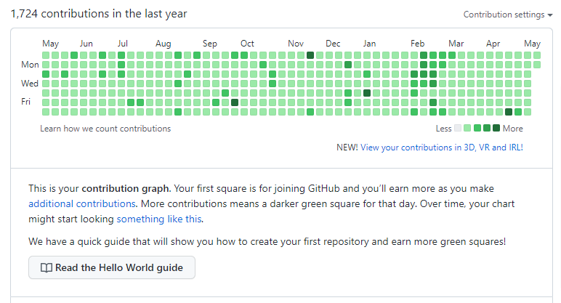The height and width of the screenshot is (303, 561).
Task: Click the Feb month label
Action: pyautogui.click(x=418, y=44)
